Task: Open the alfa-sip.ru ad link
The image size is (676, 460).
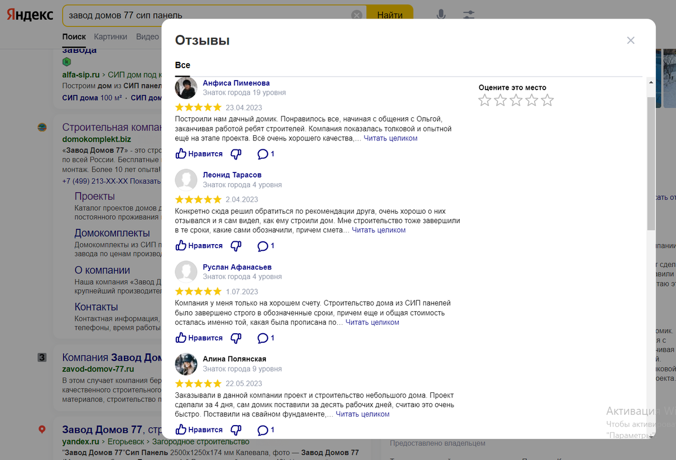Action: (81, 74)
